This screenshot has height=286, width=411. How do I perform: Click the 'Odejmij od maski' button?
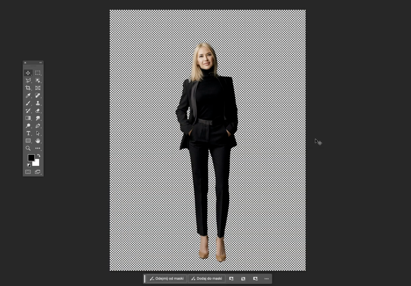pos(167,279)
